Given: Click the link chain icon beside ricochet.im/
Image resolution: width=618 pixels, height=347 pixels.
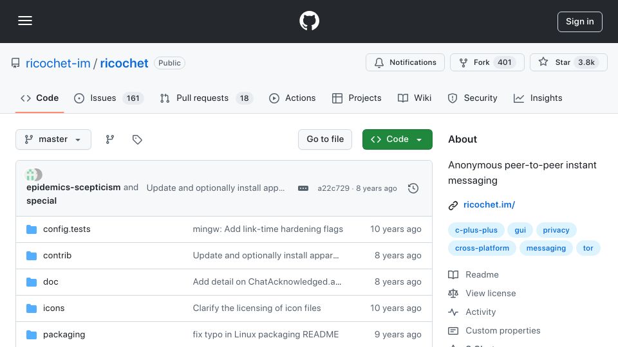Looking at the screenshot, I should click(453, 206).
